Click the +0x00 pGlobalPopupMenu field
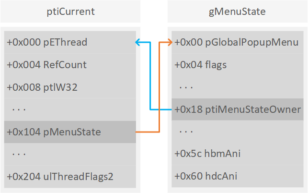Viewport: 308px width, 193px height. (x=236, y=42)
